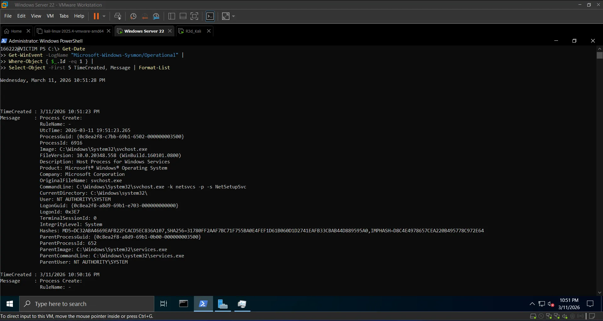Restore down the PowerShell window
The height and width of the screenshot is (321, 603).
574,41
